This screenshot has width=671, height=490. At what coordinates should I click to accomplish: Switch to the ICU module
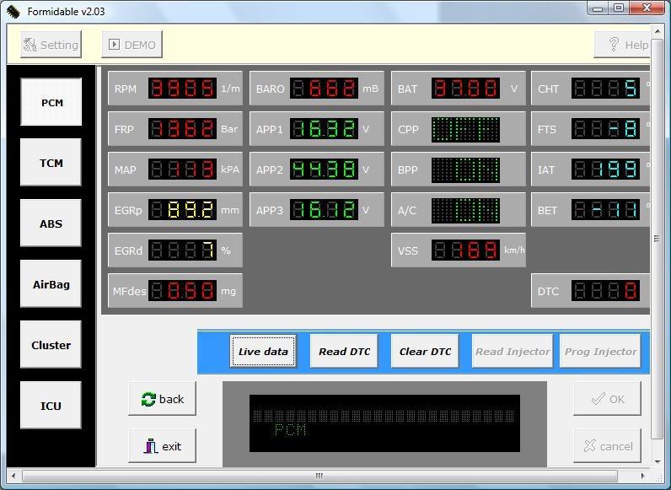tap(51, 406)
